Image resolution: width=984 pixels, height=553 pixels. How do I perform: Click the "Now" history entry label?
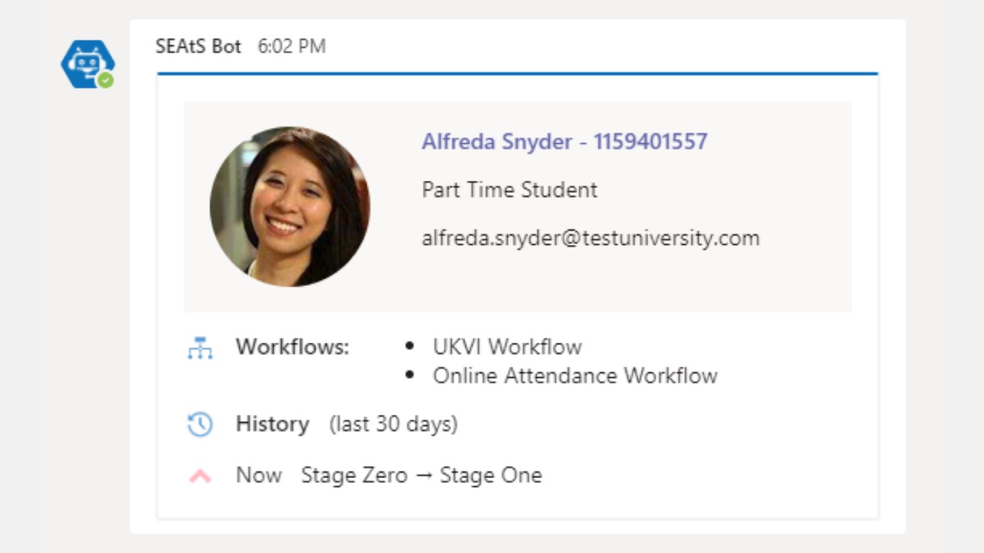point(259,475)
